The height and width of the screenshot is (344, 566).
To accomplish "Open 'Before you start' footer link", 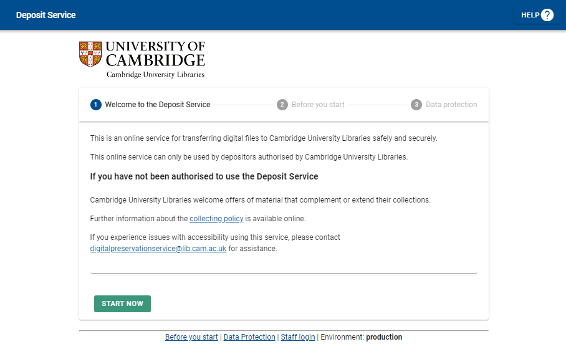I will tap(191, 337).
